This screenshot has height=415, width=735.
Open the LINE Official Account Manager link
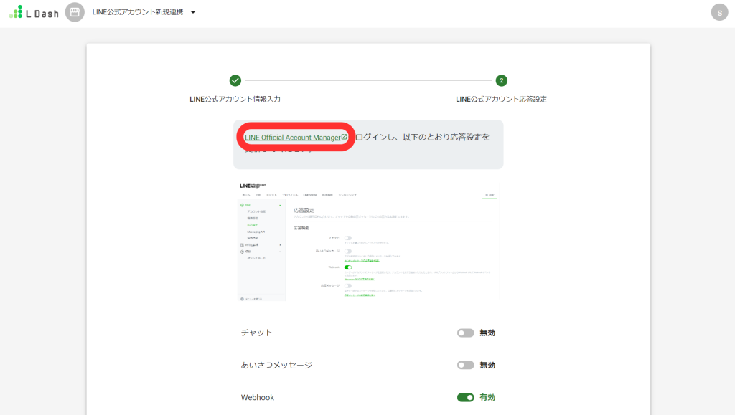pos(293,136)
